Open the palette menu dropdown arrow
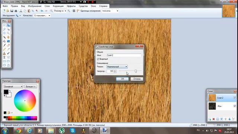Image resolution: width=238 pixels, height=134 pixels. [x=12, y=113]
